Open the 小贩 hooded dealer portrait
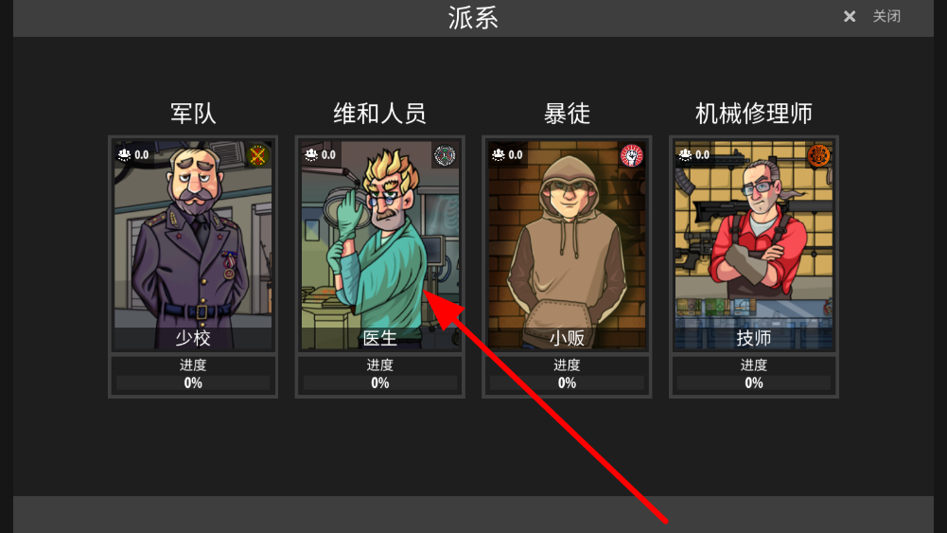The height and width of the screenshot is (533, 947). [567, 245]
